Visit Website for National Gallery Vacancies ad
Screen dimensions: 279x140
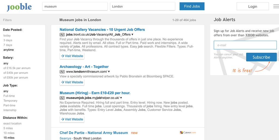coord(72,56)
